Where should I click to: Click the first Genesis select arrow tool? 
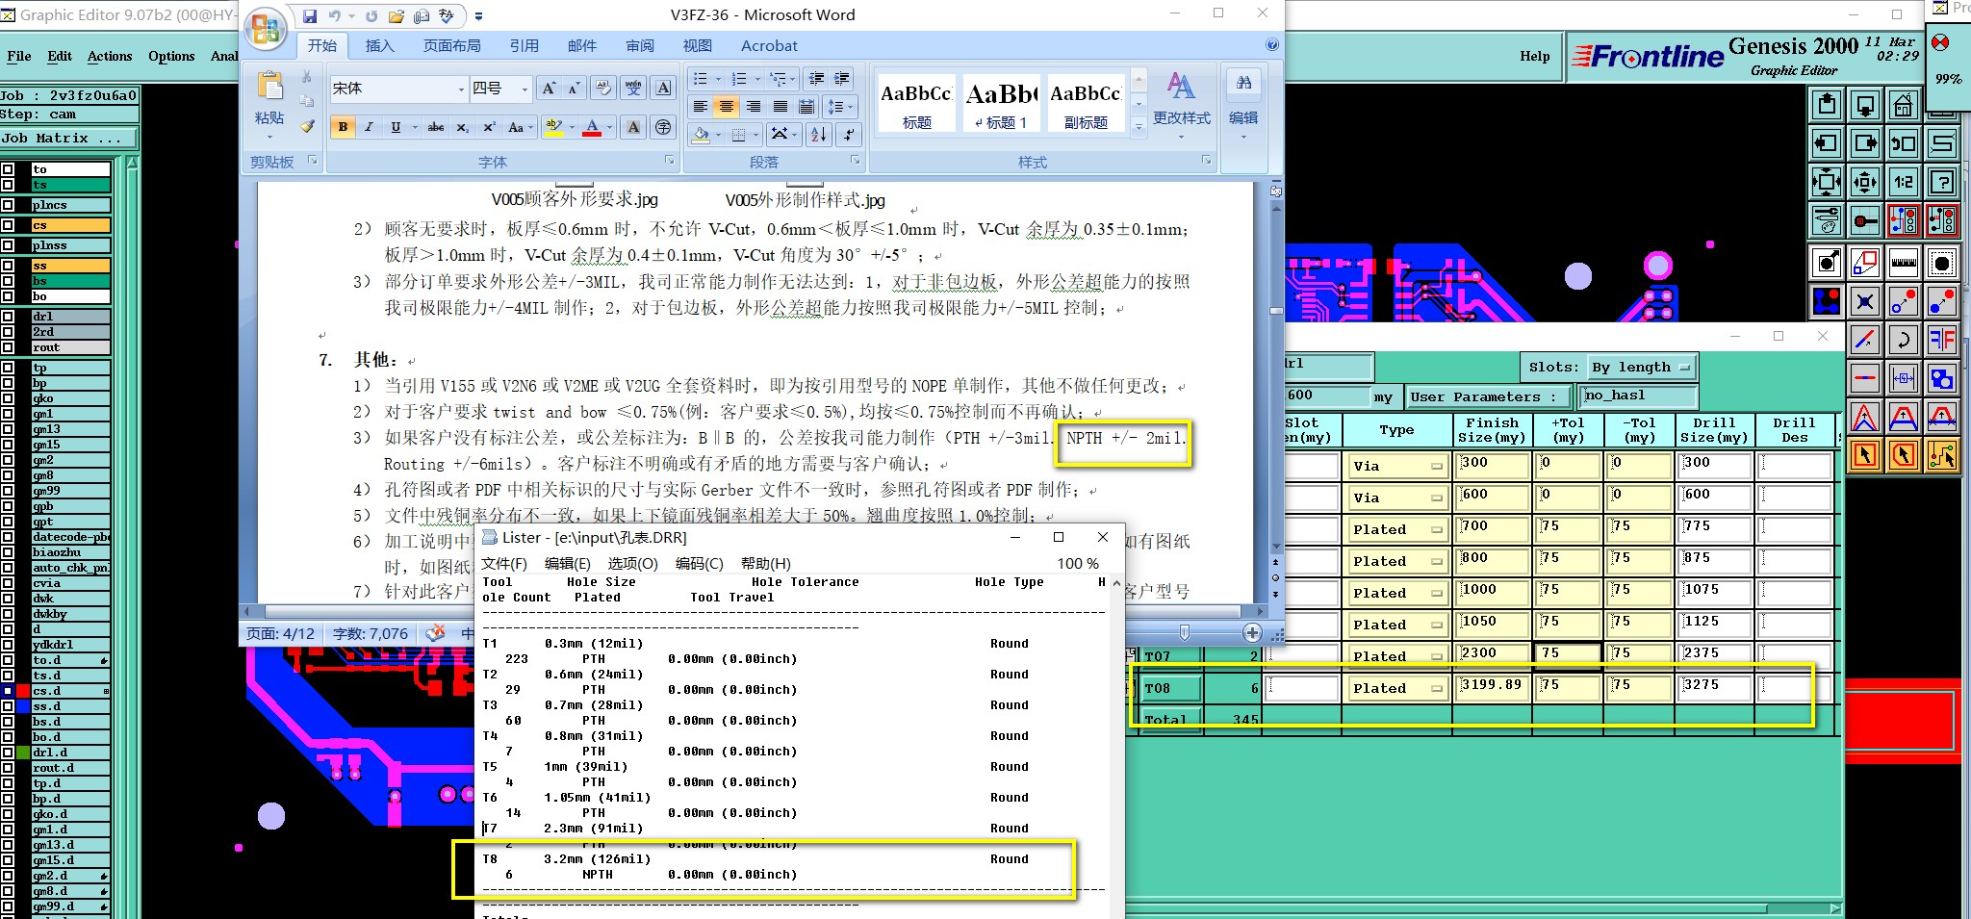1864,454
